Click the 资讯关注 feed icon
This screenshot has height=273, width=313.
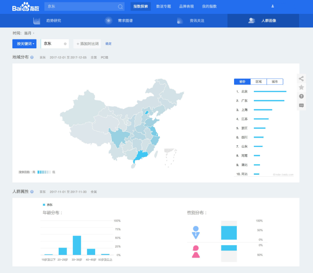click(180, 21)
